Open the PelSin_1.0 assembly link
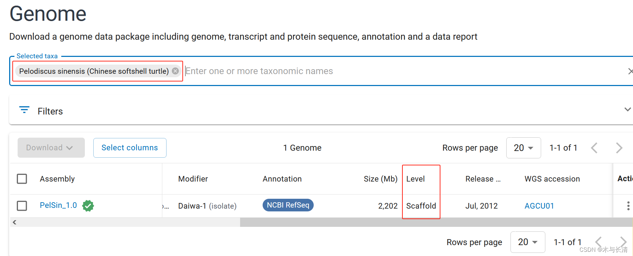 click(x=58, y=205)
